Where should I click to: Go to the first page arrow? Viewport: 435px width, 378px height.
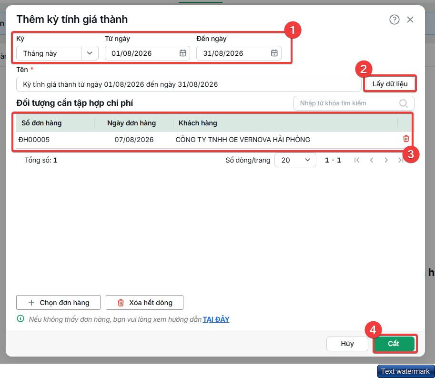[x=357, y=160]
